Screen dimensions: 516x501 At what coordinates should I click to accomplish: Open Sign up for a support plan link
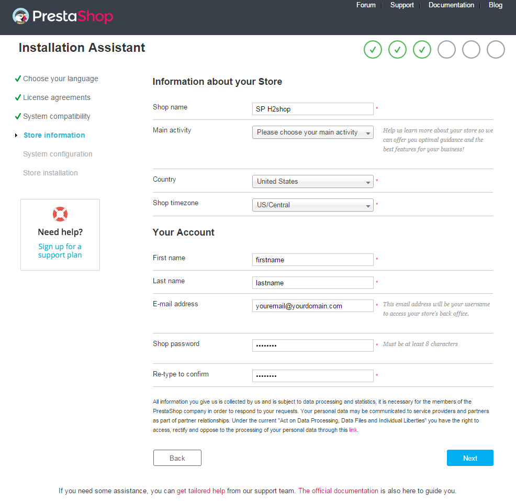60,251
